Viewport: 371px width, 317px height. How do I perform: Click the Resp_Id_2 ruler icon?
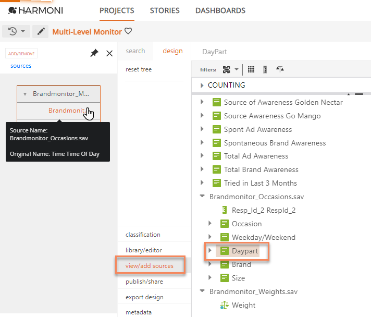point(225,210)
